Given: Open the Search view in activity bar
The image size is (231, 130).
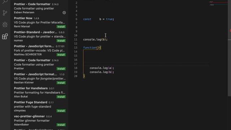Looking at the screenshot, I should pyautogui.click(x=5, y=1).
